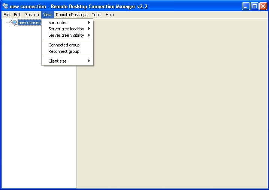Open the Remote Desktops menu
This screenshot has height=190, width=269.
tap(72, 15)
